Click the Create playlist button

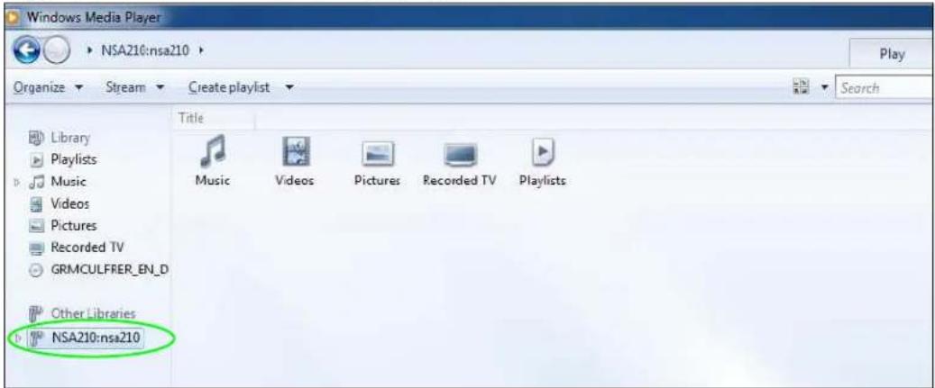pyautogui.click(x=229, y=87)
